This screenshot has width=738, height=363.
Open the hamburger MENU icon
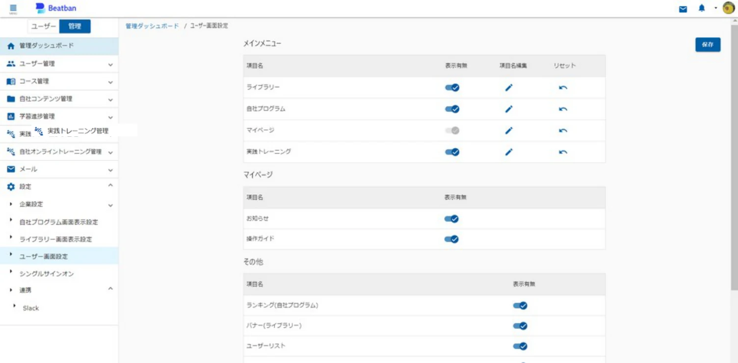tap(13, 9)
